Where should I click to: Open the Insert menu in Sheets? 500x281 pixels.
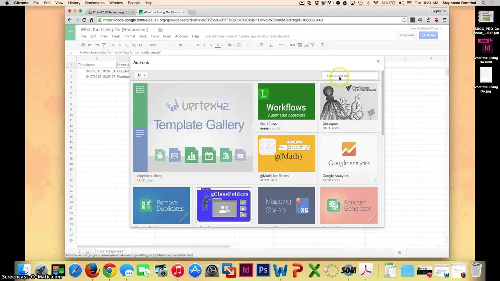(x=116, y=36)
